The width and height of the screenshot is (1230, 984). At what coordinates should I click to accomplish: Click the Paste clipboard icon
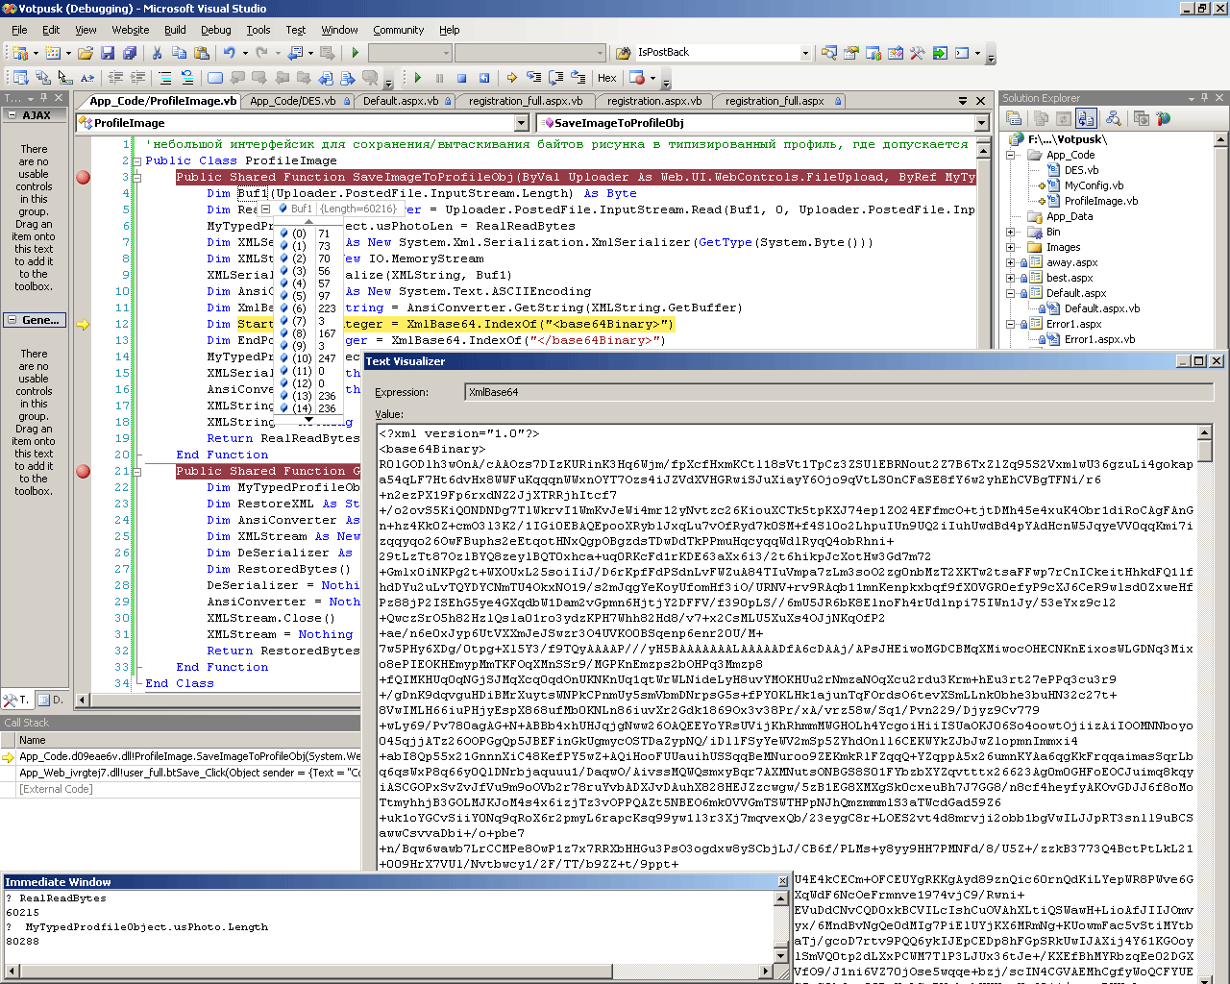pyautogui.click(x=201, y=53)
